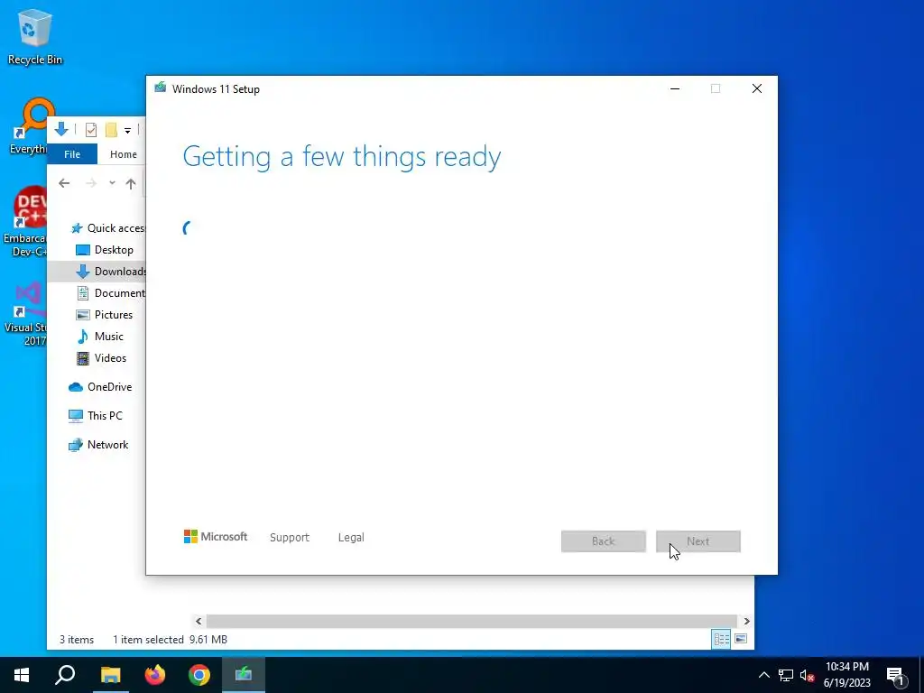Open the Support link in Setup
This screenshot has height=693, width=924.
290,538
